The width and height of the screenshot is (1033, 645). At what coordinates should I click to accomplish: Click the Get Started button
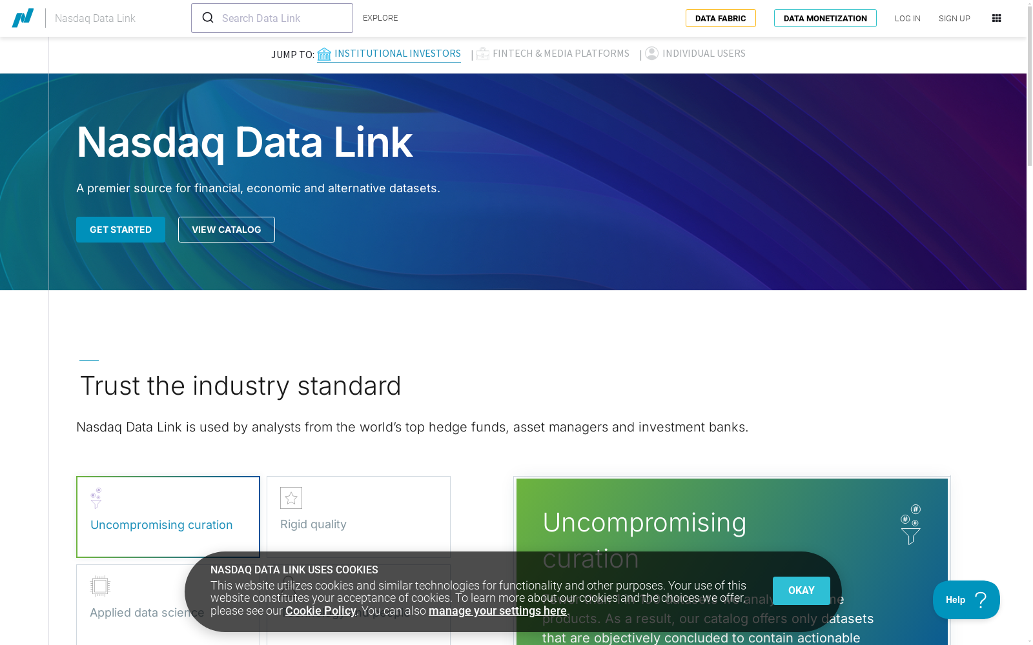click(x=121, y=230)
